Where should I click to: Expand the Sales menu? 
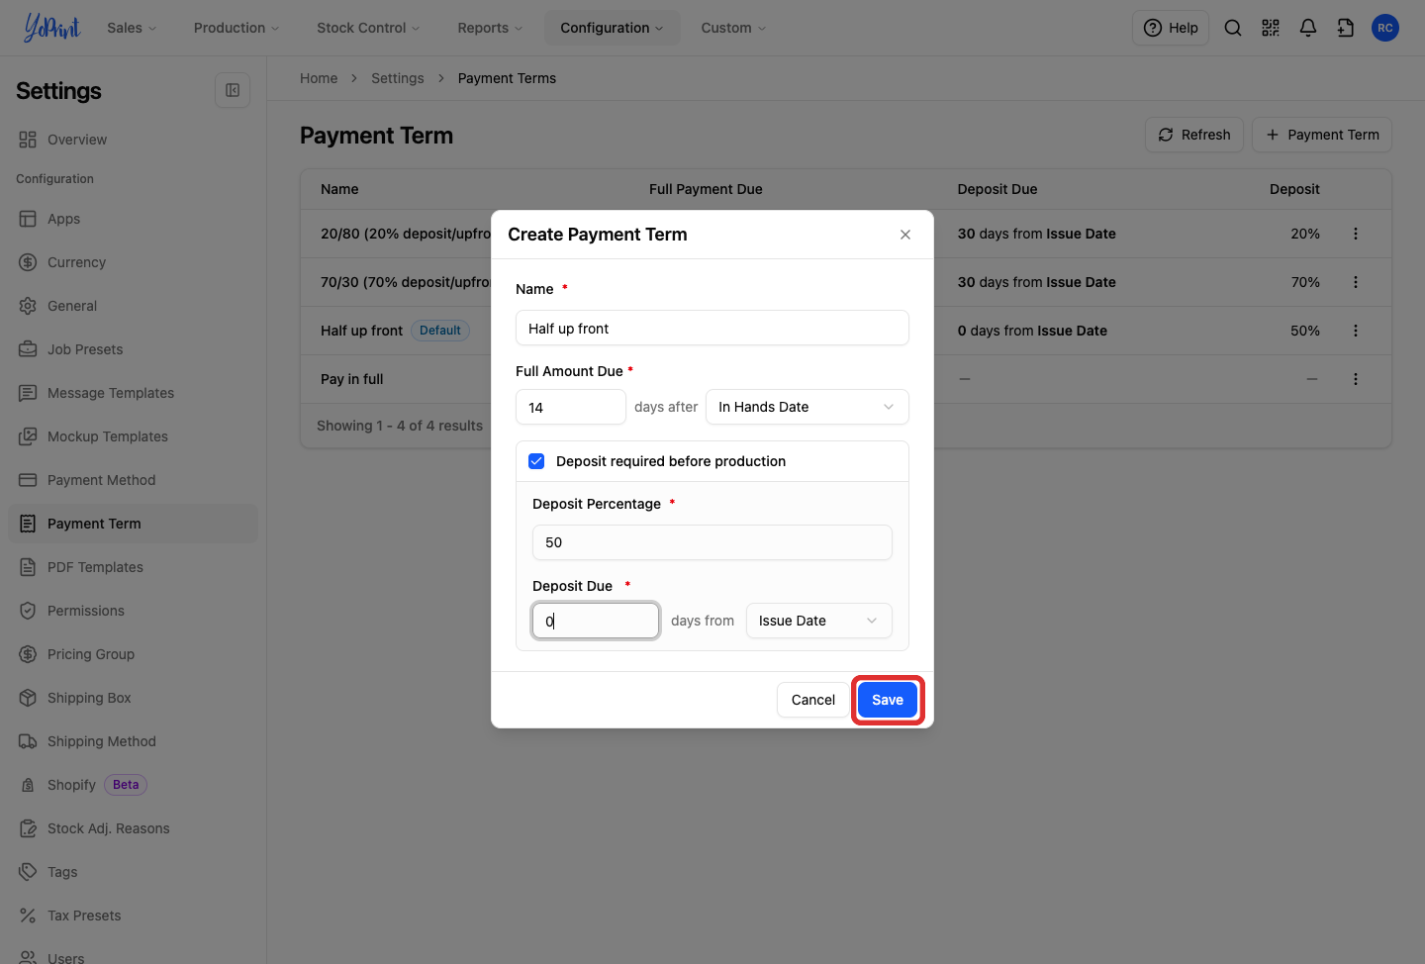[132, 28]
